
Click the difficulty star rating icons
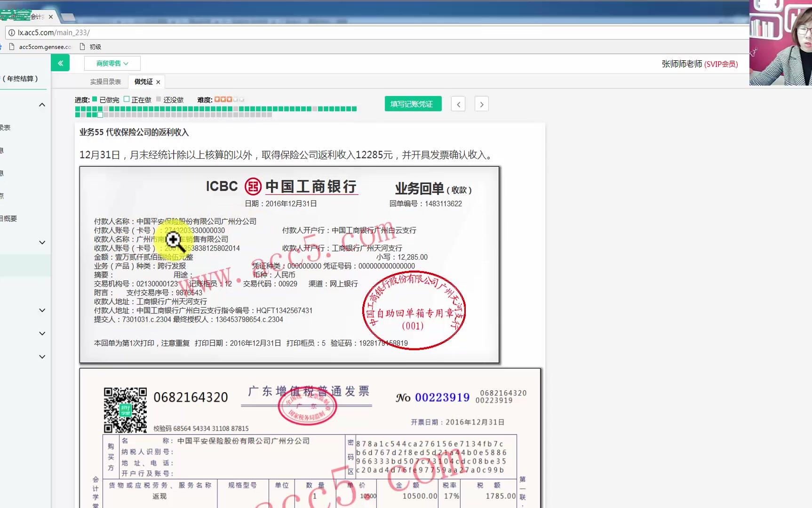tap(229, 99)
